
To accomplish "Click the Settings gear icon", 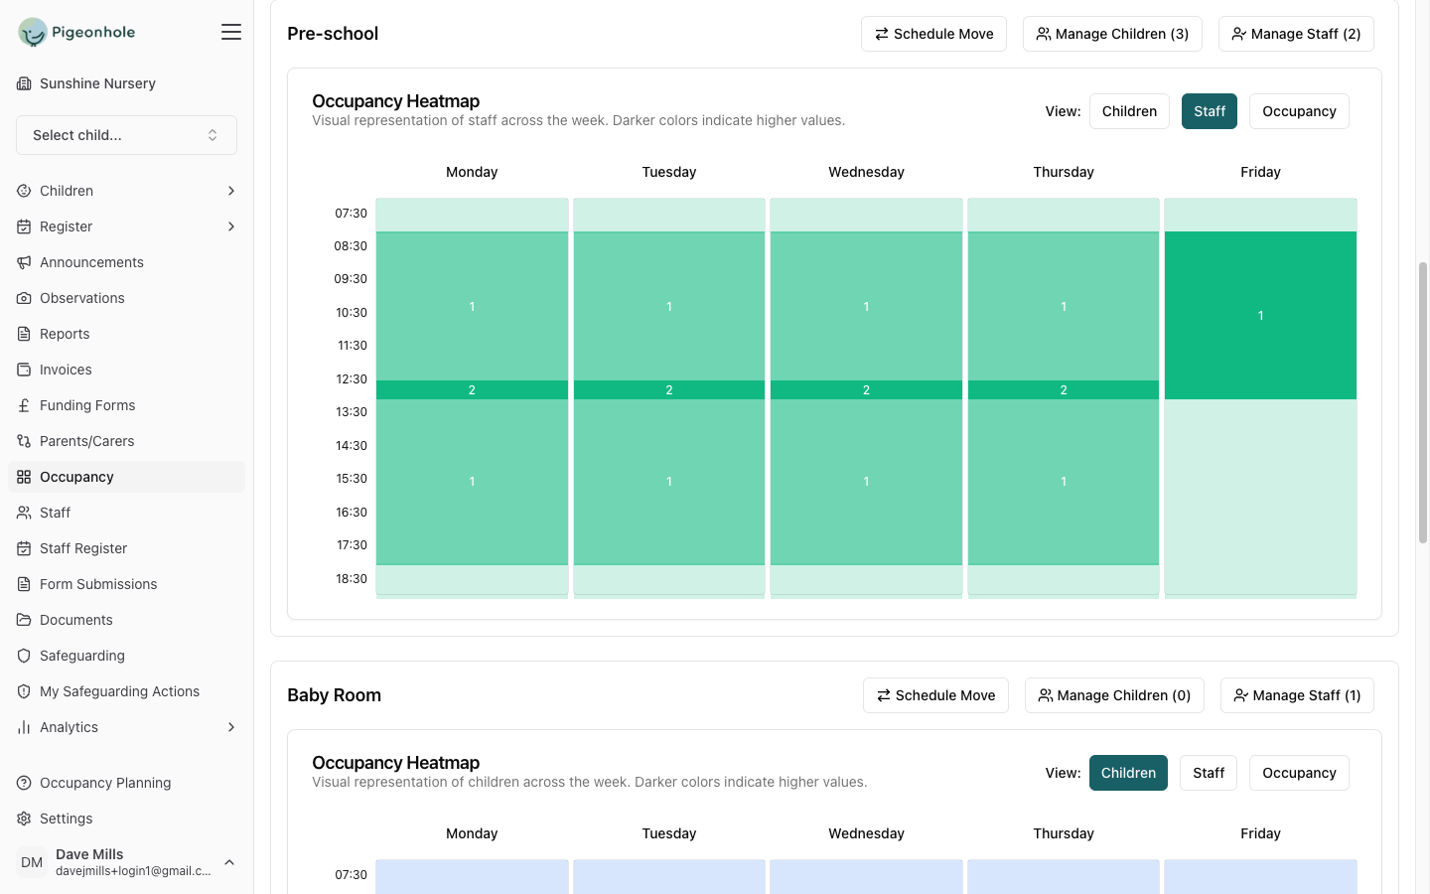I will [24, 819].
